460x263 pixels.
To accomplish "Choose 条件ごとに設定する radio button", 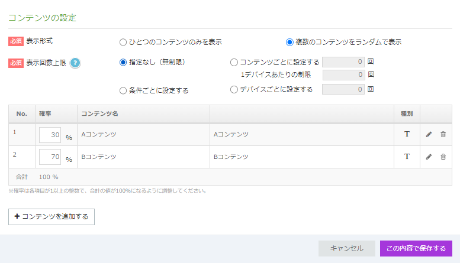I will (x=123, y=91).
